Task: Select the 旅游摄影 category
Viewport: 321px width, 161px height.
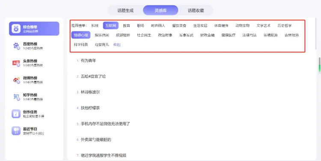Action: click(x=123, y=35)
